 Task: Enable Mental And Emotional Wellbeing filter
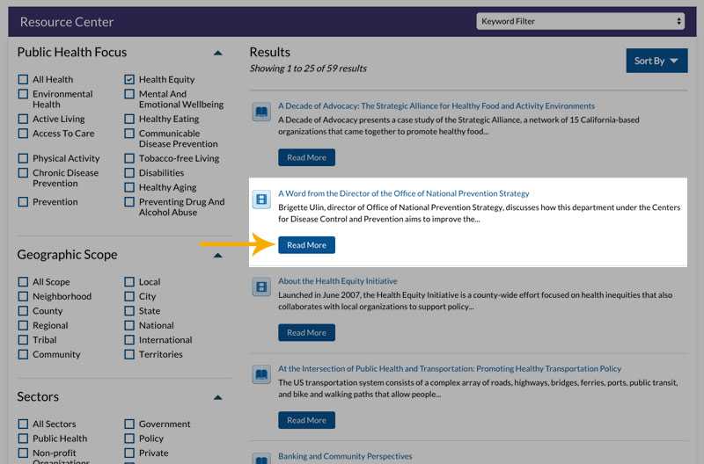click(129, 94)
